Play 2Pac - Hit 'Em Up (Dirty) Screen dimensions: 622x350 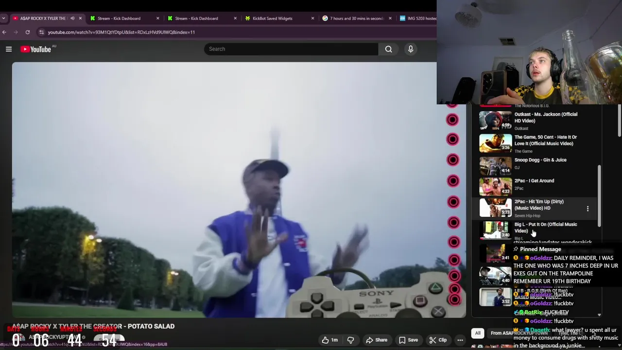pyautogui.click(x=539, y=205)
